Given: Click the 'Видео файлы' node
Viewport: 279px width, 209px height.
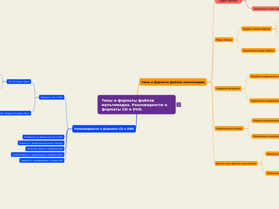Looking at the screenshot, I should (x=224, y=40).
